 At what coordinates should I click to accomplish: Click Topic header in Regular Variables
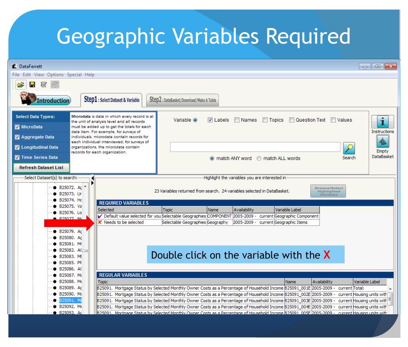(x=191, y=282)
